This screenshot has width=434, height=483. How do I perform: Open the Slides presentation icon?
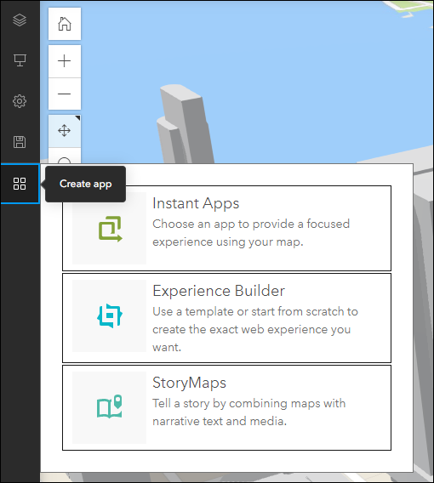[20, 60]
